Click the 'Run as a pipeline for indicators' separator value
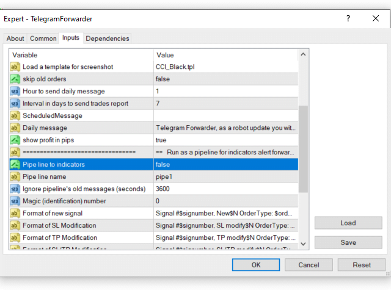Image resolution: width=391 pixels, height=293 pixels. click(x=226, y=152)
